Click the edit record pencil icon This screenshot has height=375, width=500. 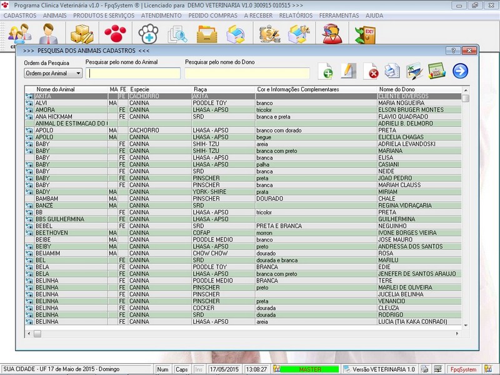click(x=348, y=71)
